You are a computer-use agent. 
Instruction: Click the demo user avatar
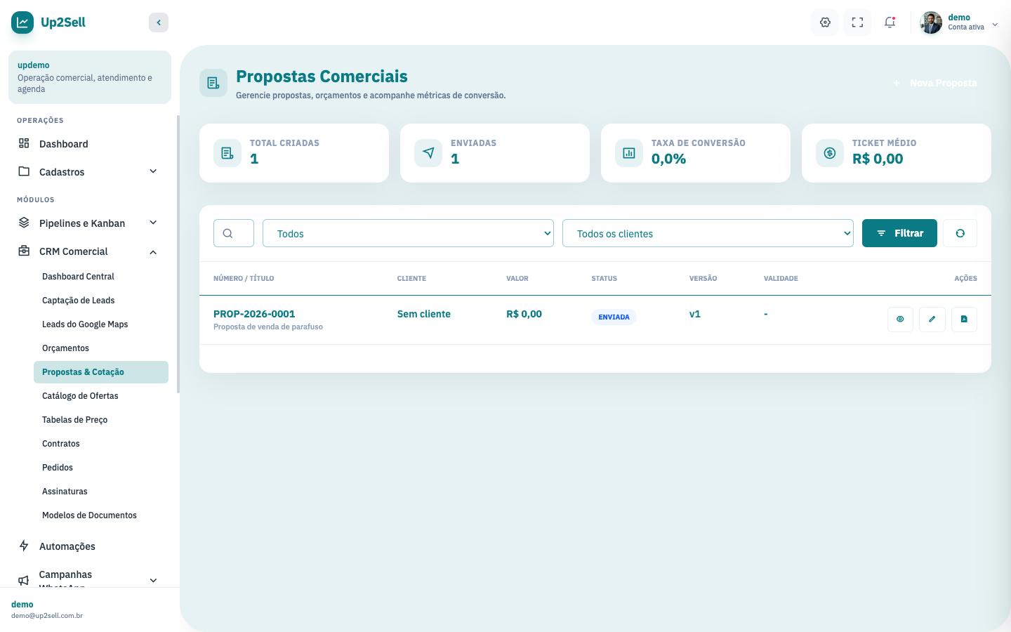click(931, 22)
